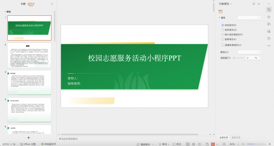
Task: Collapse the slide thumbnail pane with the chevron
Action: click(52, 4)
